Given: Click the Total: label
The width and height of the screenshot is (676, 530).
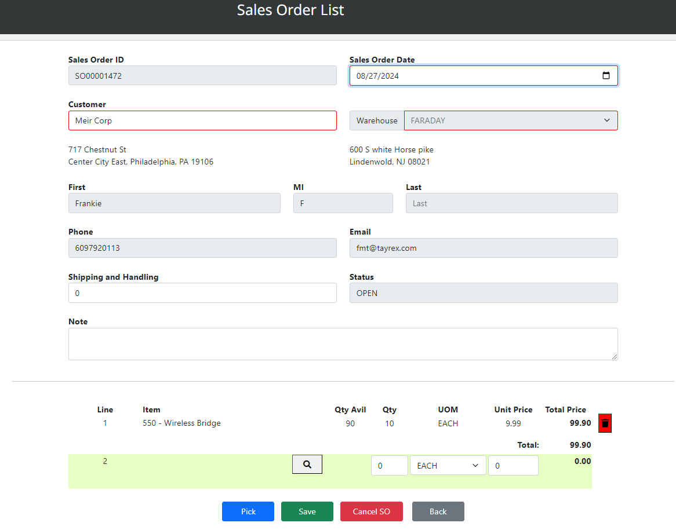Looking at the screenshot, I should click(528, 445).
